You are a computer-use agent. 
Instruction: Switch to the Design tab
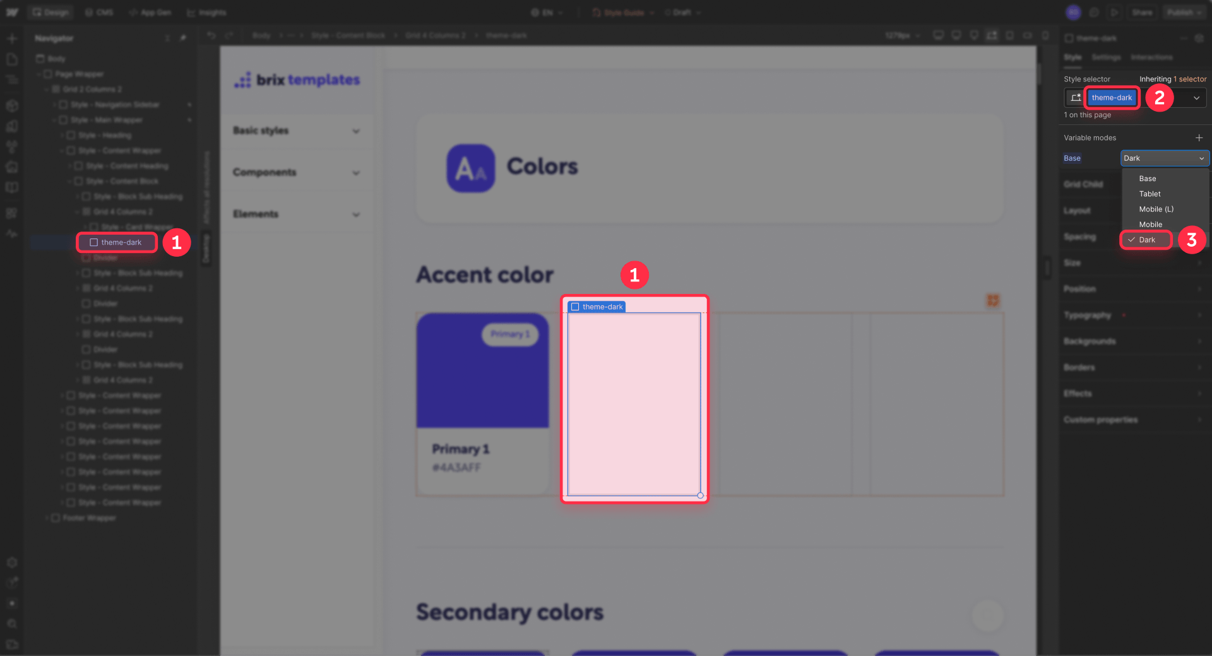(x=50, y=13)
